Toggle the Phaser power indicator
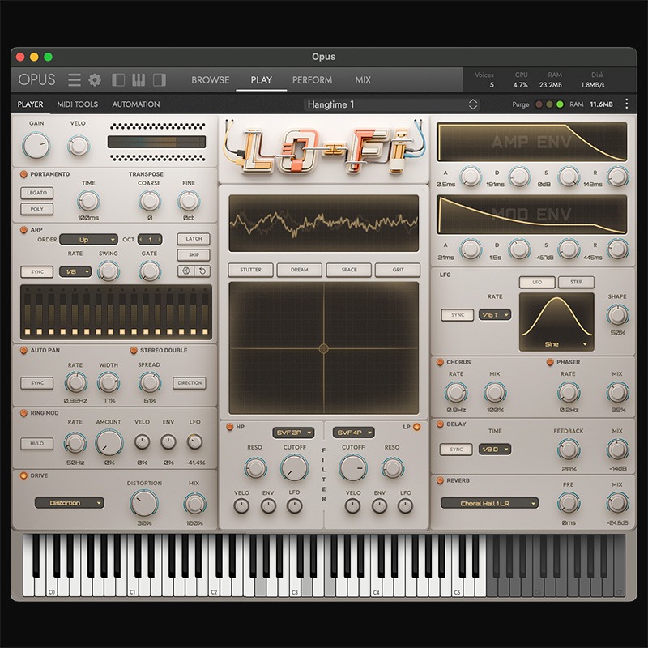This screenshot has width=648, height=648. click(x=550, y=362)
